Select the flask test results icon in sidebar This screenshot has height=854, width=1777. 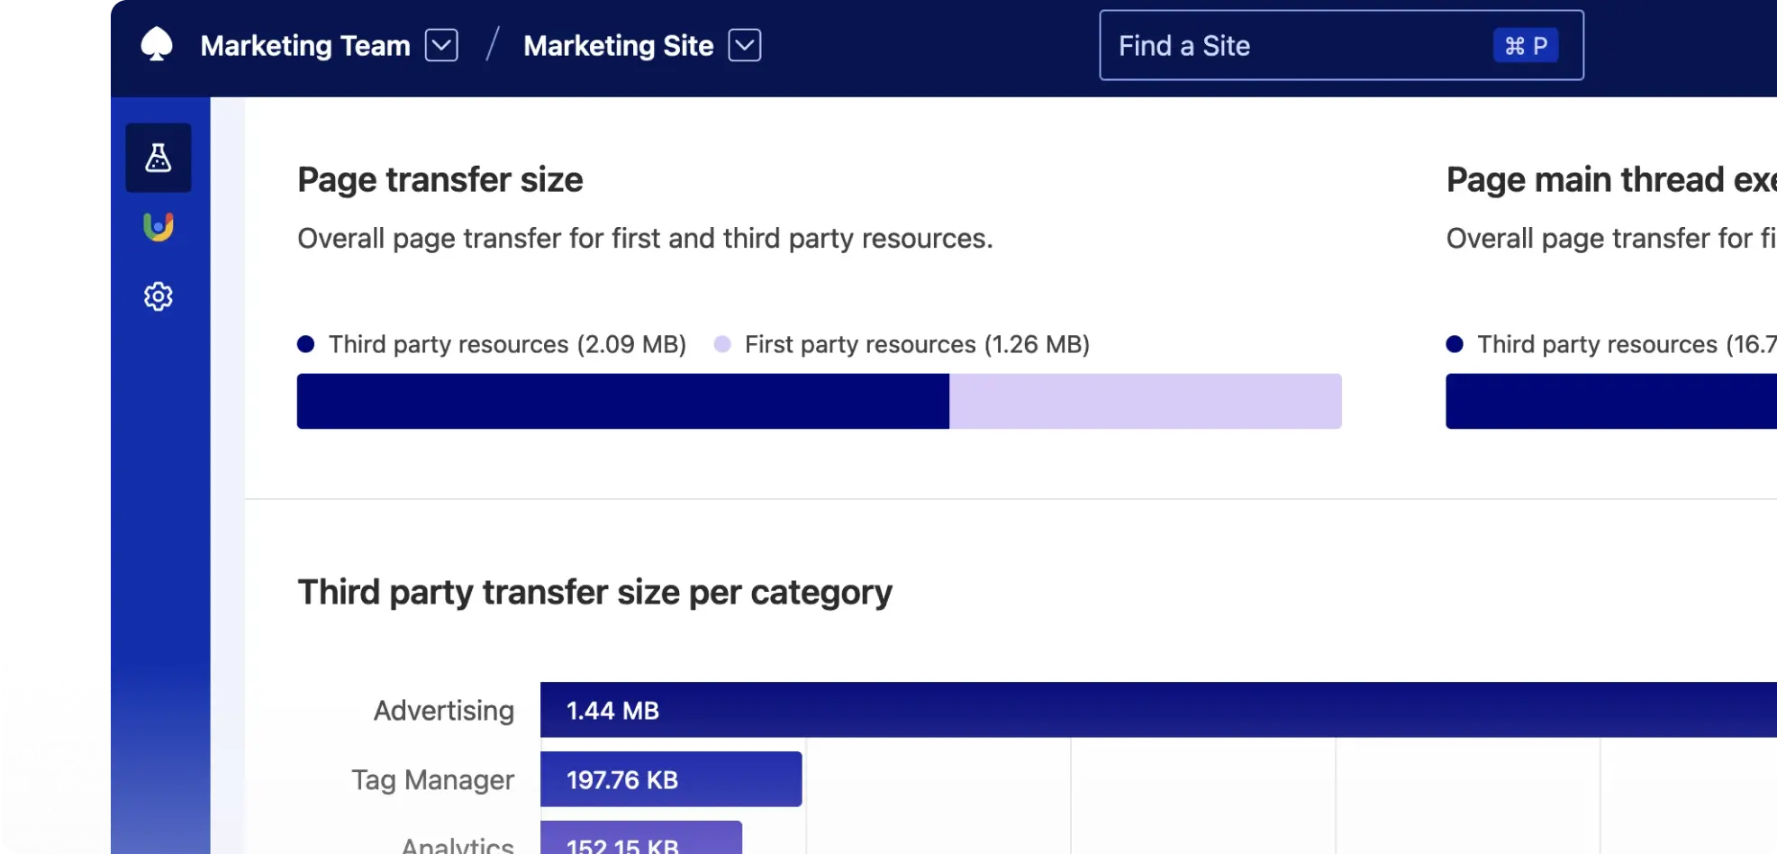click(159, 159)
